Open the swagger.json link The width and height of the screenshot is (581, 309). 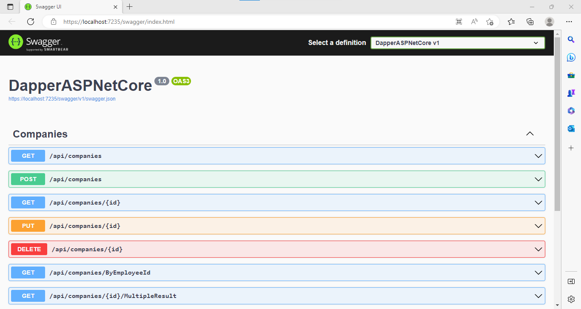pyautogui.click(x=62, y=99)
